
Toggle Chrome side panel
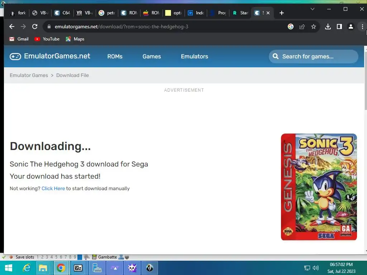pos(339,26)
